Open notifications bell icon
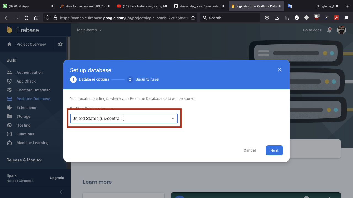 (x=329, y=30)
